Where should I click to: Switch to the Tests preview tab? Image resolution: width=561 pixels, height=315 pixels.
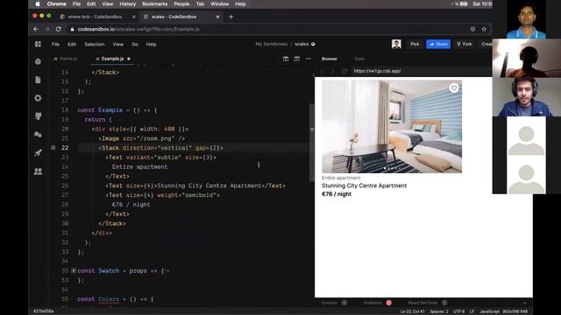[359, 59]
